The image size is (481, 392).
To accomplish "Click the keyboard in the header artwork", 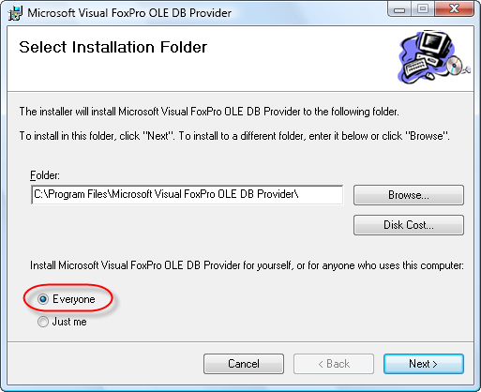I will pos(415,68).
